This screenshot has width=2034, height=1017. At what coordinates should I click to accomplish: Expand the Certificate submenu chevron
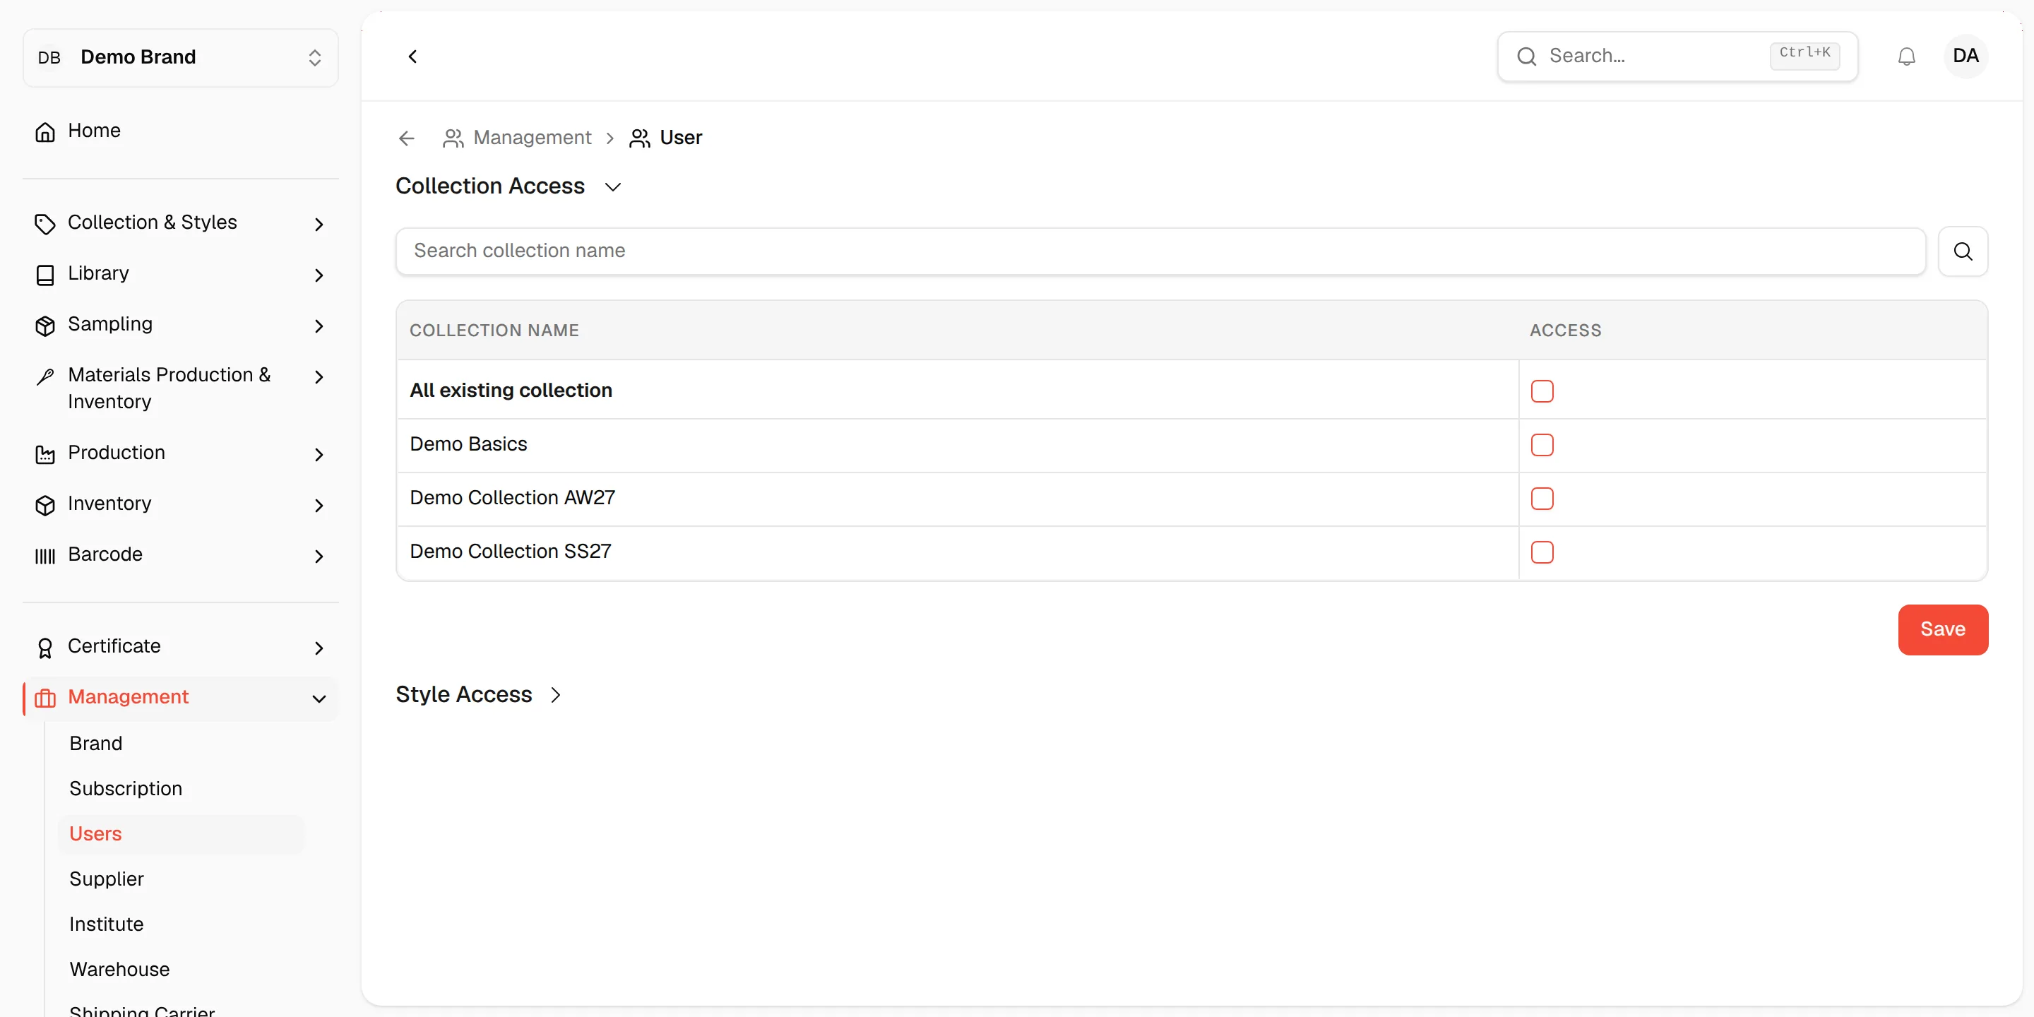pyautogui.click(x=319, y=648)
